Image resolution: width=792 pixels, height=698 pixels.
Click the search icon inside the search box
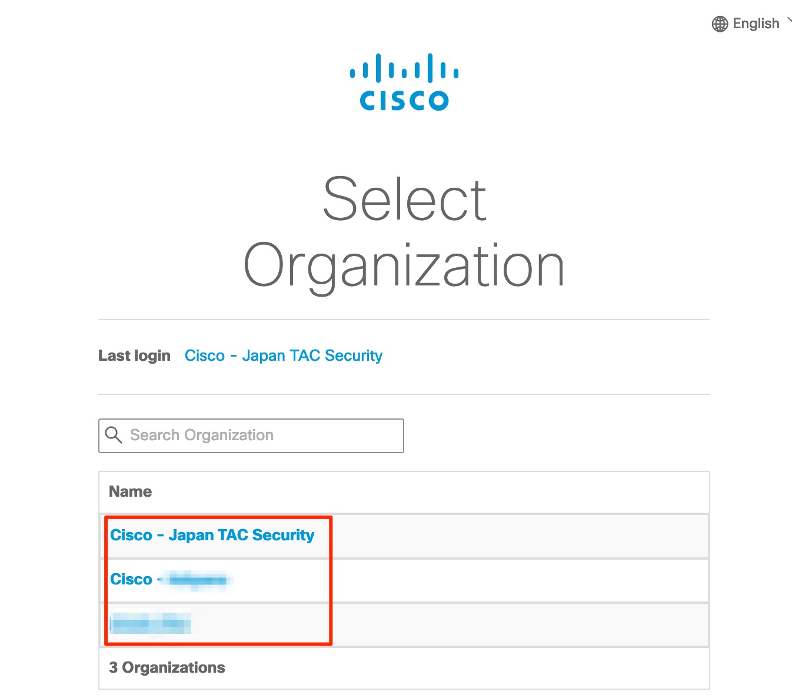tap(114, 435)
